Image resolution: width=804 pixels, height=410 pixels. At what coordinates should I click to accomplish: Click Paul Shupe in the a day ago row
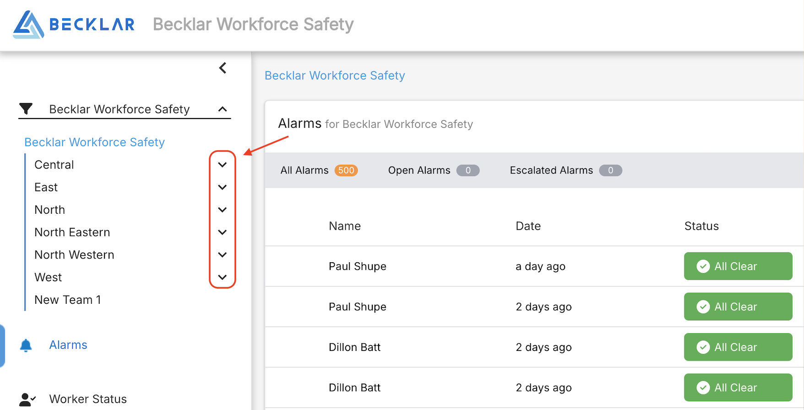(358, 266)
